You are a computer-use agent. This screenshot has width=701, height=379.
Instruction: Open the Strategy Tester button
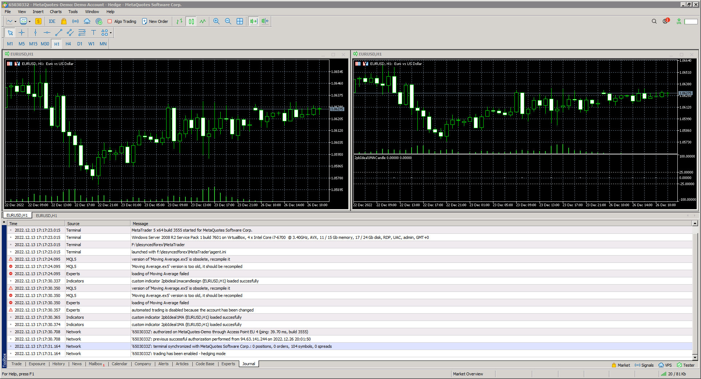tap(685, 365)
